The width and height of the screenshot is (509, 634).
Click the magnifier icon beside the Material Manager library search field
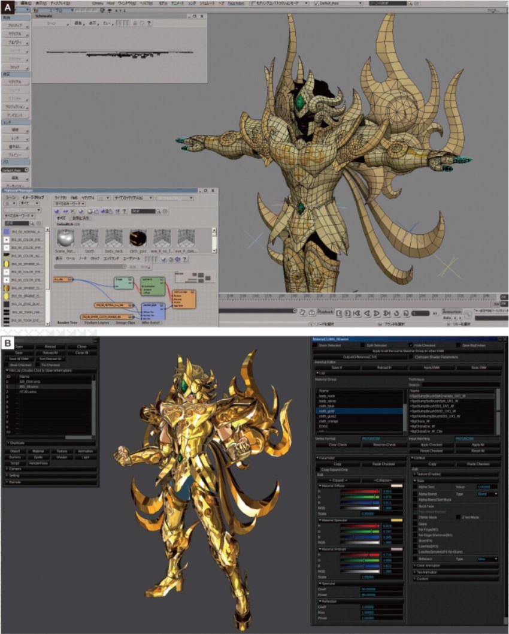click(x=159, y=211)
